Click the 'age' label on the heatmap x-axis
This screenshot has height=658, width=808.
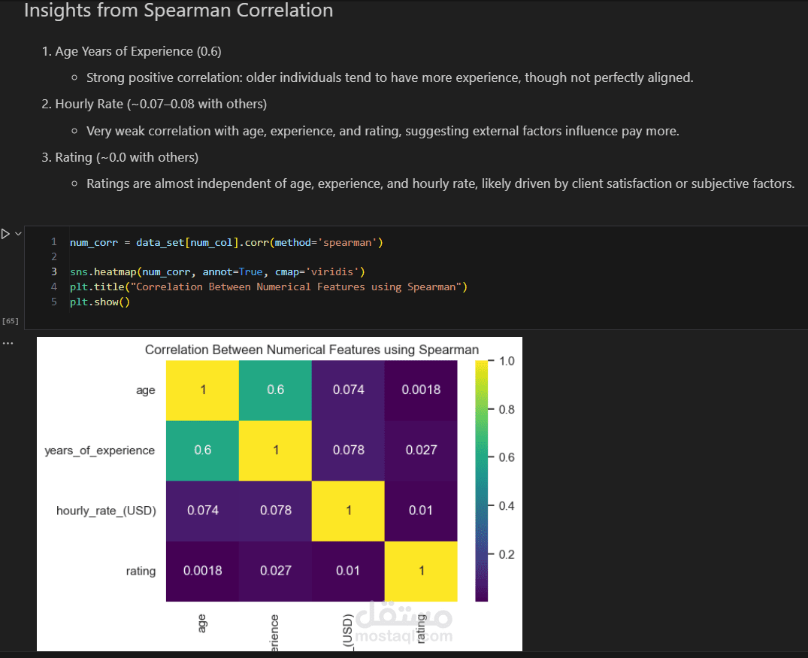click(x=202, y=623)
